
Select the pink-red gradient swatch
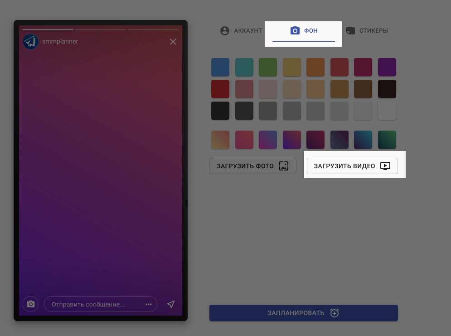(x=244, y=140)
